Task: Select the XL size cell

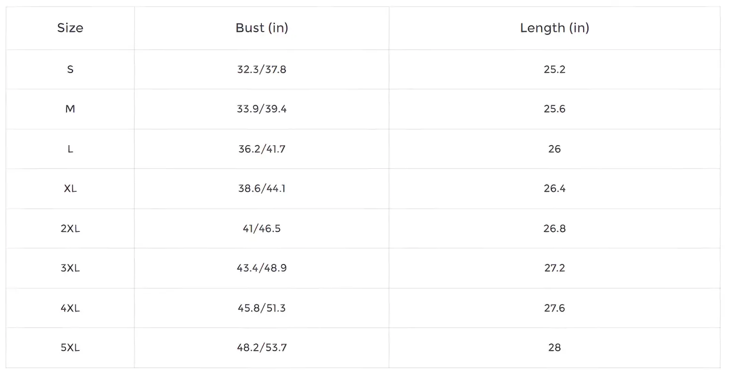Action: coord(70,188)
